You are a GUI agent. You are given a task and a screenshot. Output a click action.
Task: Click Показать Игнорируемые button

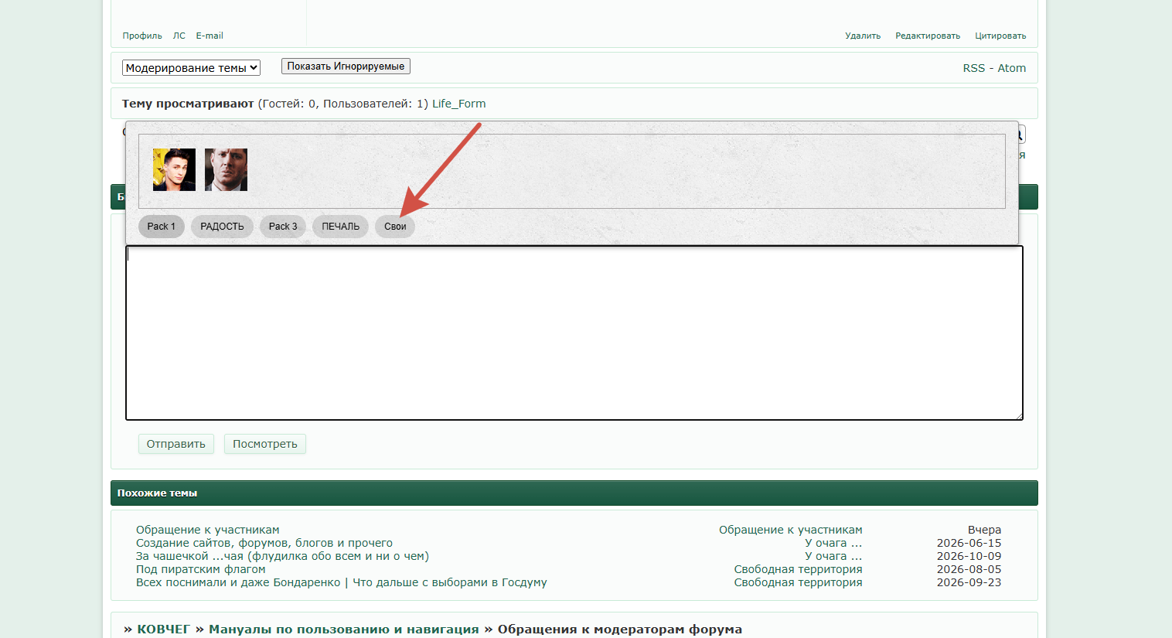pyautogui.click(x=346, y=67)
